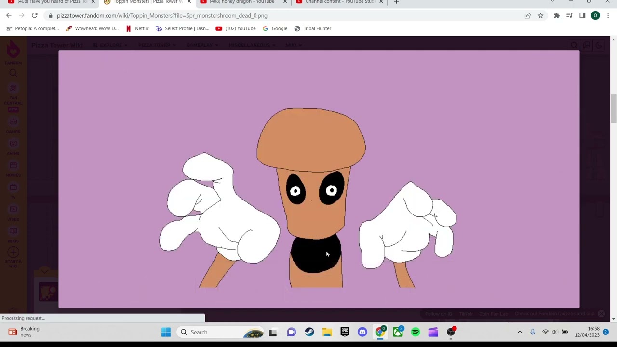Open the Wi-Fi network settings icon

click(545, 332)
